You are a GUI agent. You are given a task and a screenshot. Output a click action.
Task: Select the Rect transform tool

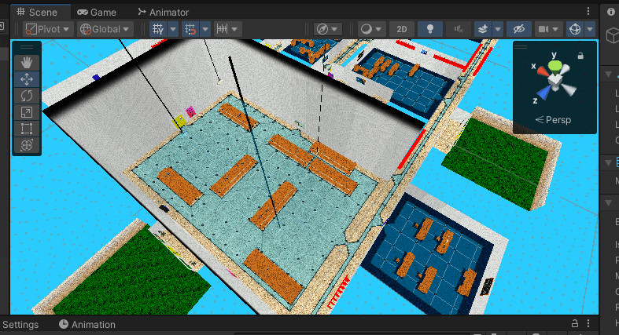tap(27, 129)
